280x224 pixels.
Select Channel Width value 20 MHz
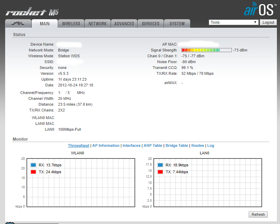64,98
